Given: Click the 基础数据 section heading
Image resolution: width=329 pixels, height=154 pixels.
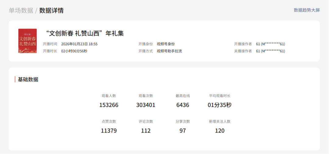Looking at the screenshot, I should (28, 80).
